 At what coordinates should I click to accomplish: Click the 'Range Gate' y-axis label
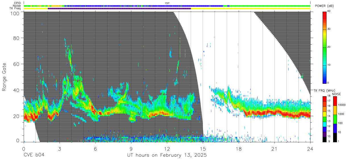click(5, 77)
